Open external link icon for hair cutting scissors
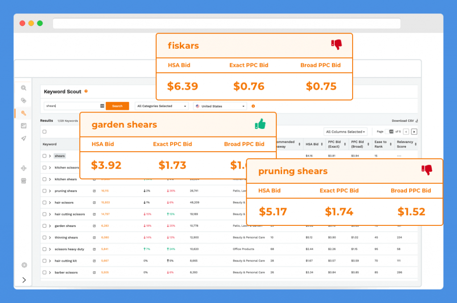 coord(94,214)
